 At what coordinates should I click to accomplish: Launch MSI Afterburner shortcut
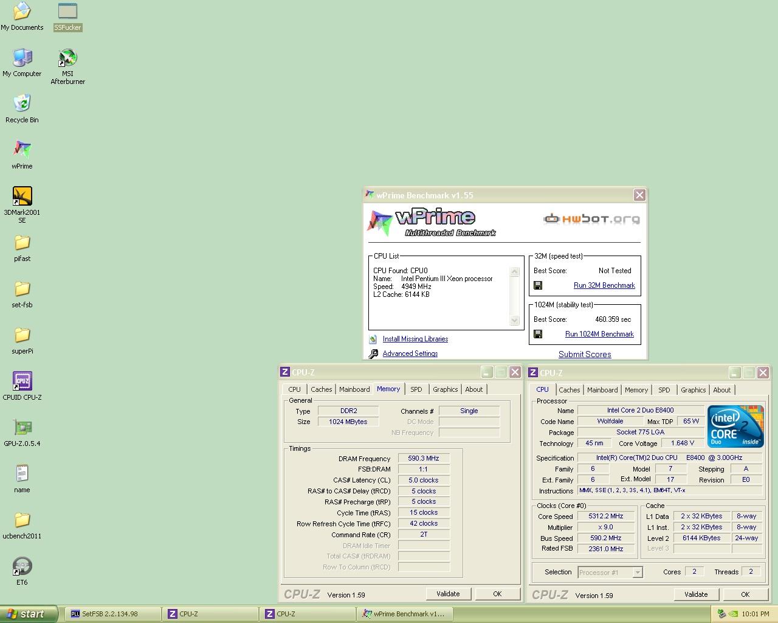pyautogui.click(x=67, y=67)
